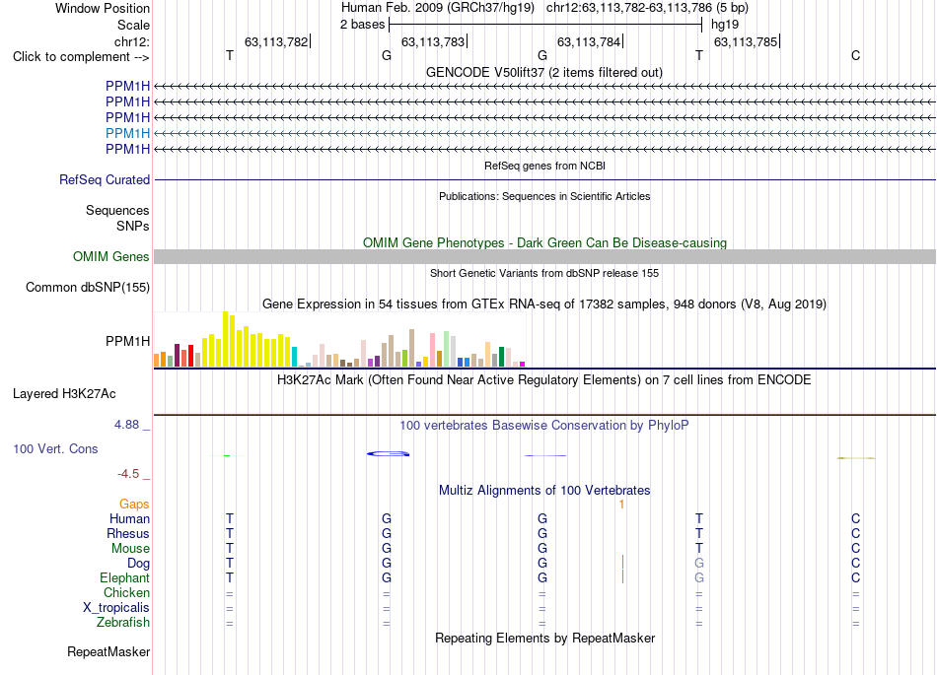
Task: Select the Elephant species row label
Action: click(x=124, y=577)
